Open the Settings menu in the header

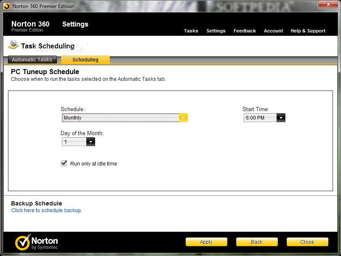point(216,31)
